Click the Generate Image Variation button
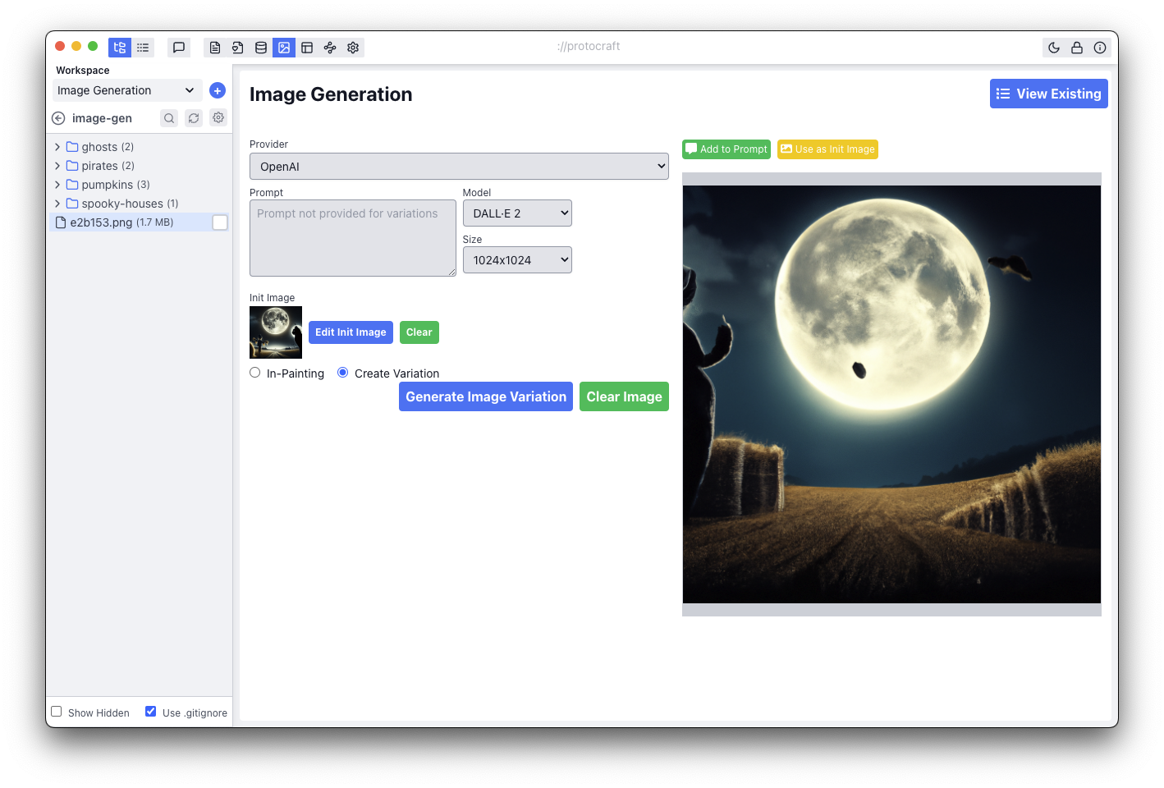The image size is (1164, 788). 486,396
